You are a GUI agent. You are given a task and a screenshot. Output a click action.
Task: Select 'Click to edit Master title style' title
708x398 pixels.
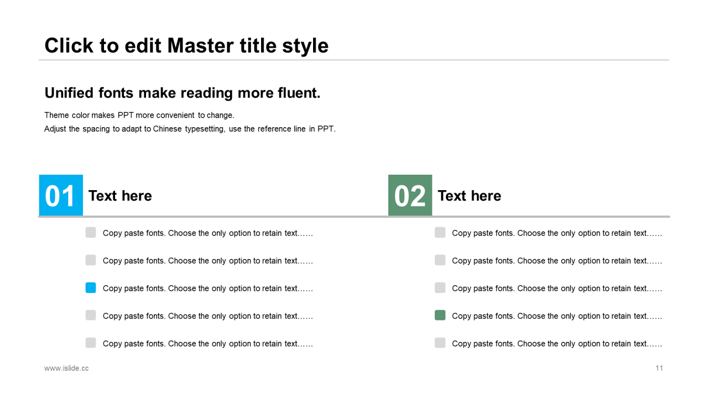click(186, 45)
